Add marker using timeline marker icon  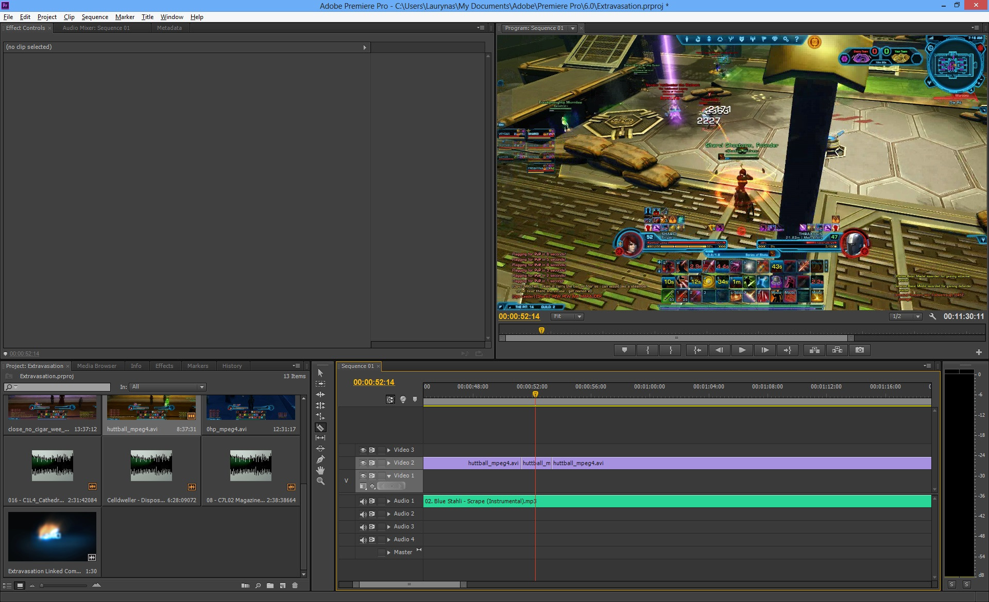click(x=415, y=399)
